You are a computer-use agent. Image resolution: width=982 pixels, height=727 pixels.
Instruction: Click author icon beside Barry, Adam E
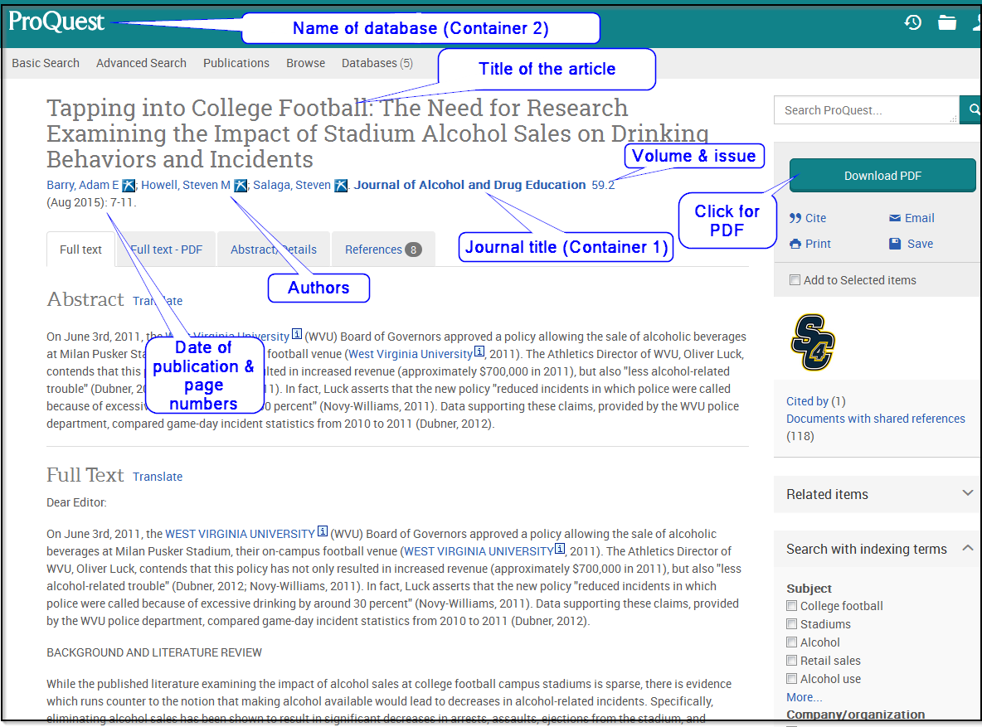click(x=129, y=186)
